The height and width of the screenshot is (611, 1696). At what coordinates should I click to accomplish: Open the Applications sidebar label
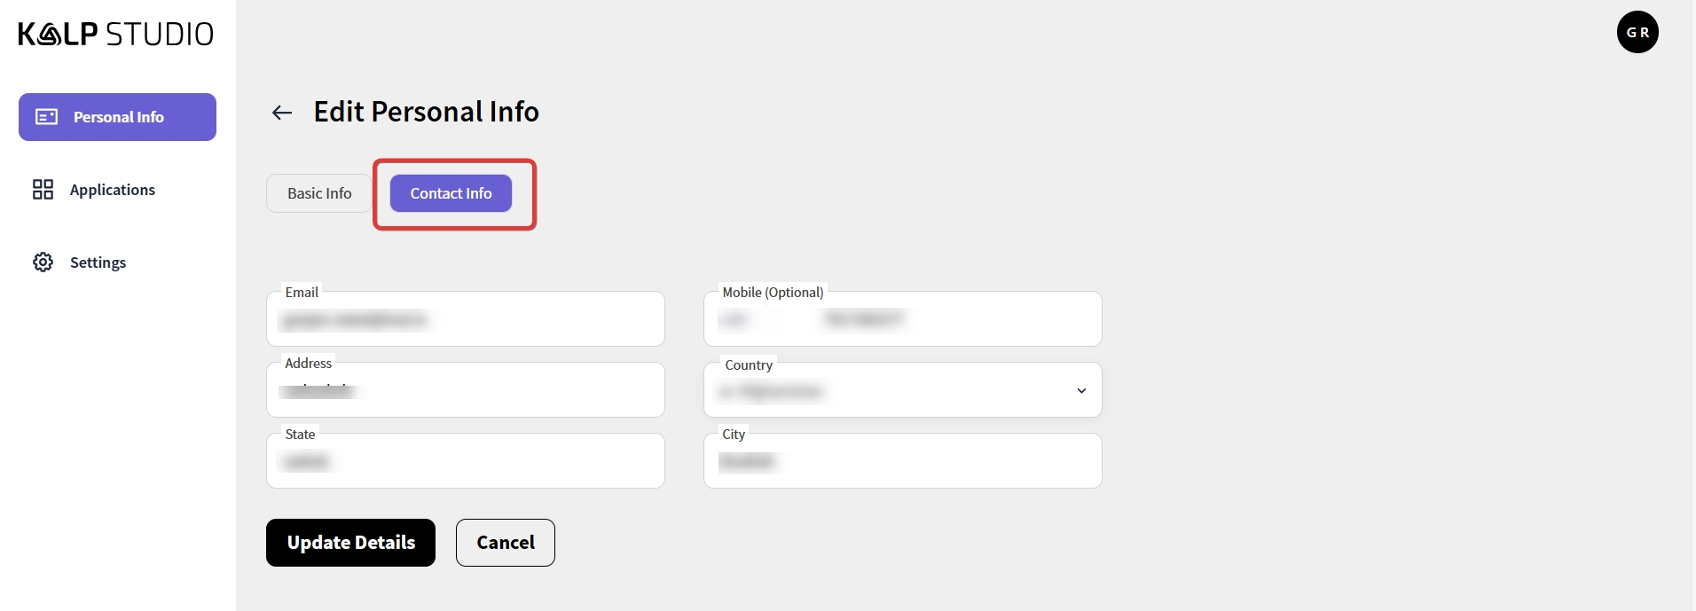pos(113,190)
